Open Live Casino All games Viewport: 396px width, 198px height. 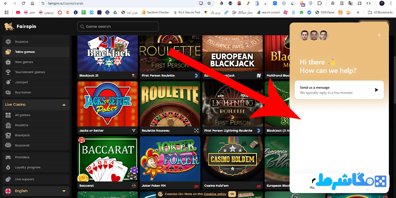(x=36, y=115)
